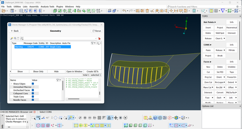Open filter dropdown in Name/Value list
The image size is (242, 129).
[60, 80]
